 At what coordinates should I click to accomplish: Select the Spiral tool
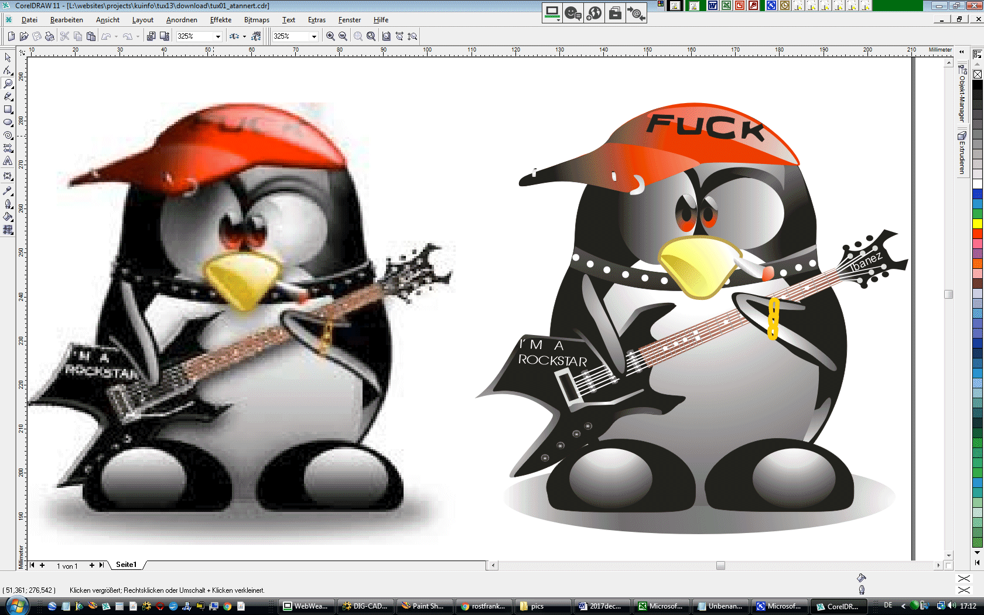(x=8, y=135)
